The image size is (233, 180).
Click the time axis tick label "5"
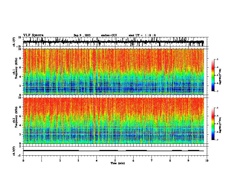coord(115,161)
